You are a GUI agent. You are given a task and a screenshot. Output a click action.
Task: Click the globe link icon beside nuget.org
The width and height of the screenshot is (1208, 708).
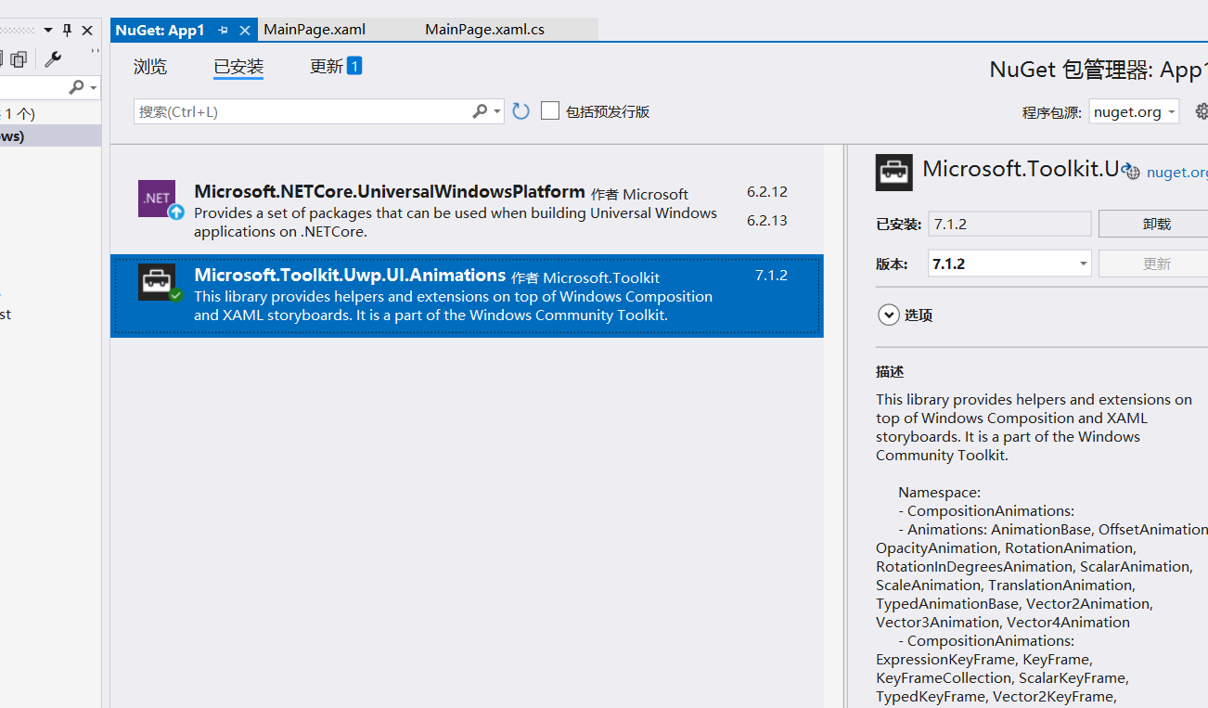click(1131, 172)
